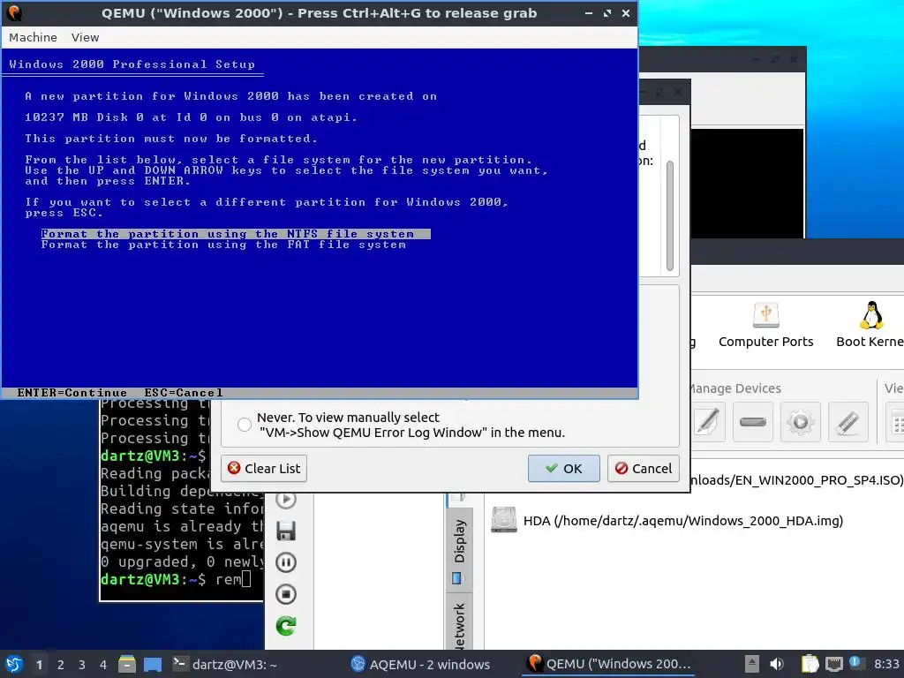The image size is (904, 678).
Task: Click the taskbar clock showing 8:33
Action: (886, 664)
